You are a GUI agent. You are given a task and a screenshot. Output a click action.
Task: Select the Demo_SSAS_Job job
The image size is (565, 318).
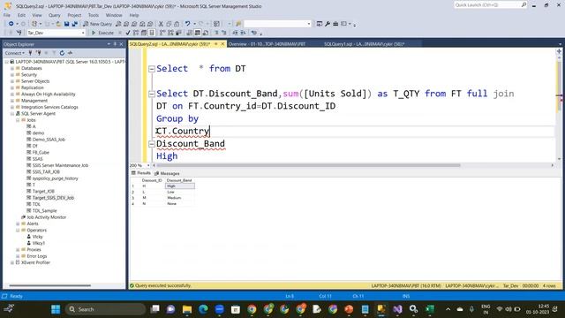pyautogui.click(x=49, y=140)
